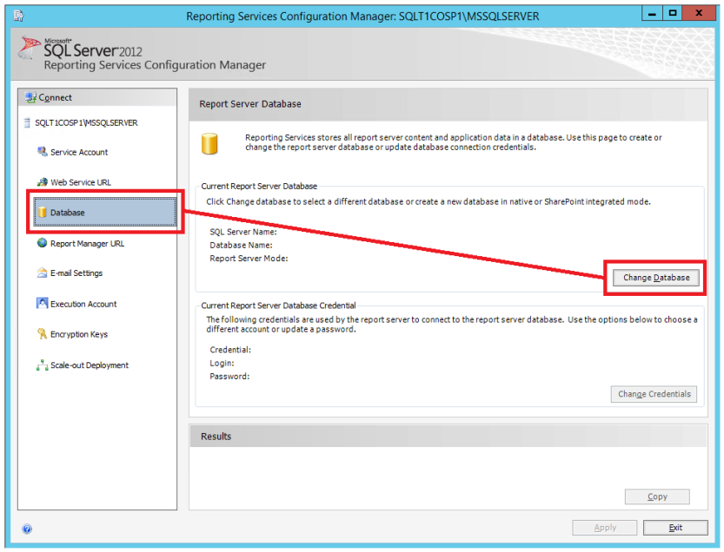Select SQLT1COSP1\MSSQLSERVER server node

[x=86, y=122]
